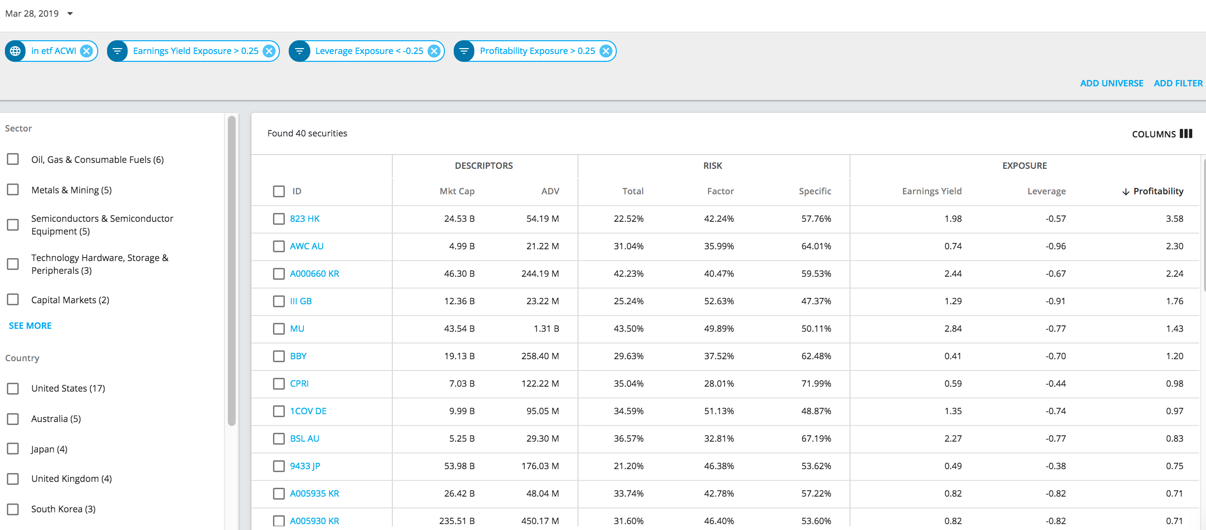The width and height of the screenshot is (1206, 530).
Task: Open security BBY
Action: [x=298, y=356]
